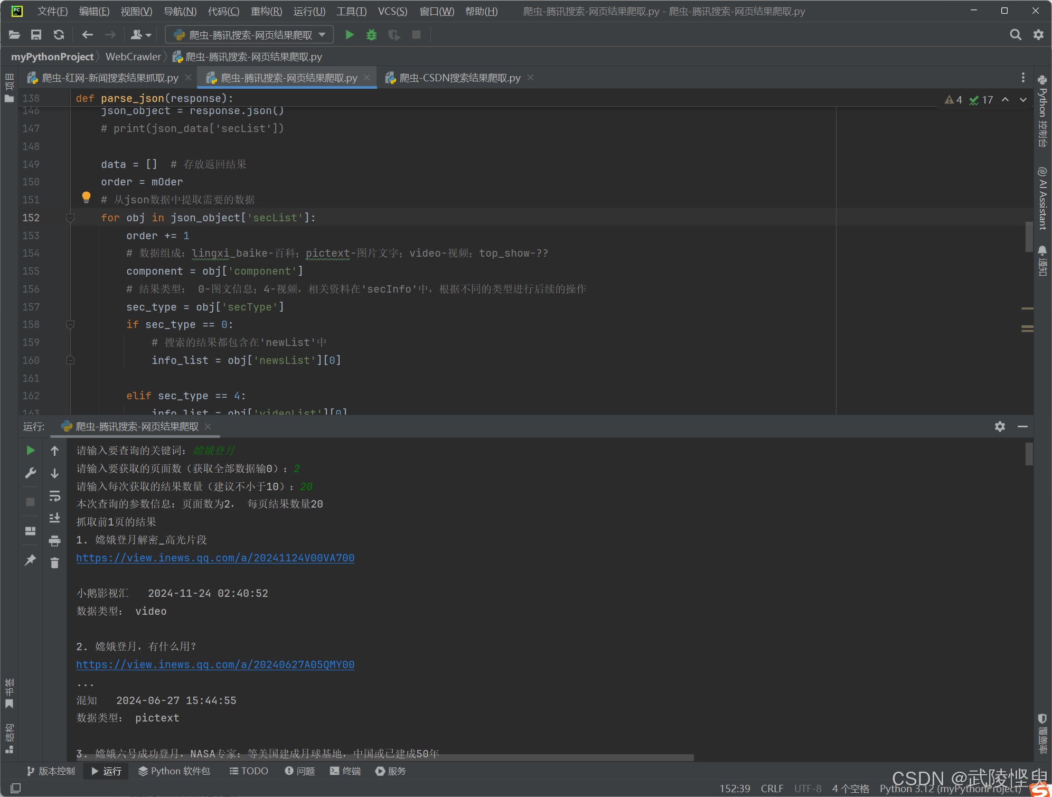Jump to the next highlighted problem

coord(1023,100)
